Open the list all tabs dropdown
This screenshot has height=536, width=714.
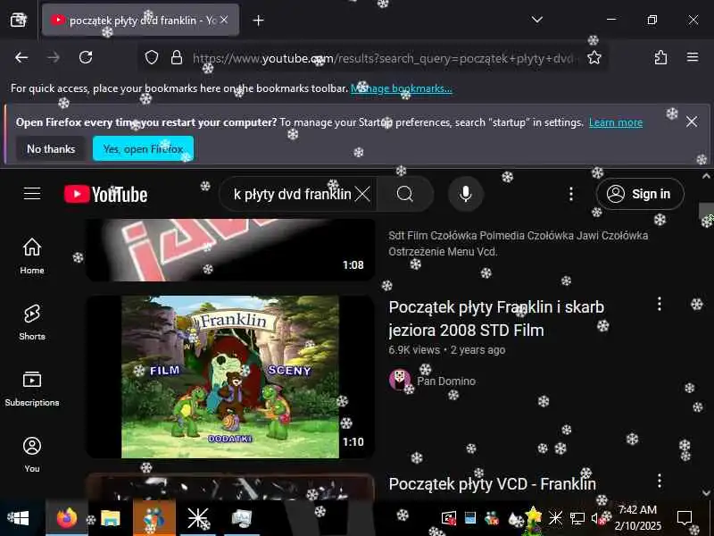point(537,20)
